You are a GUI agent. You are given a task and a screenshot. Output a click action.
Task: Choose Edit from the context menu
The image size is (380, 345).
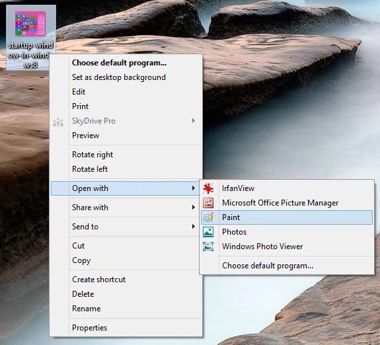coord(126,92)
